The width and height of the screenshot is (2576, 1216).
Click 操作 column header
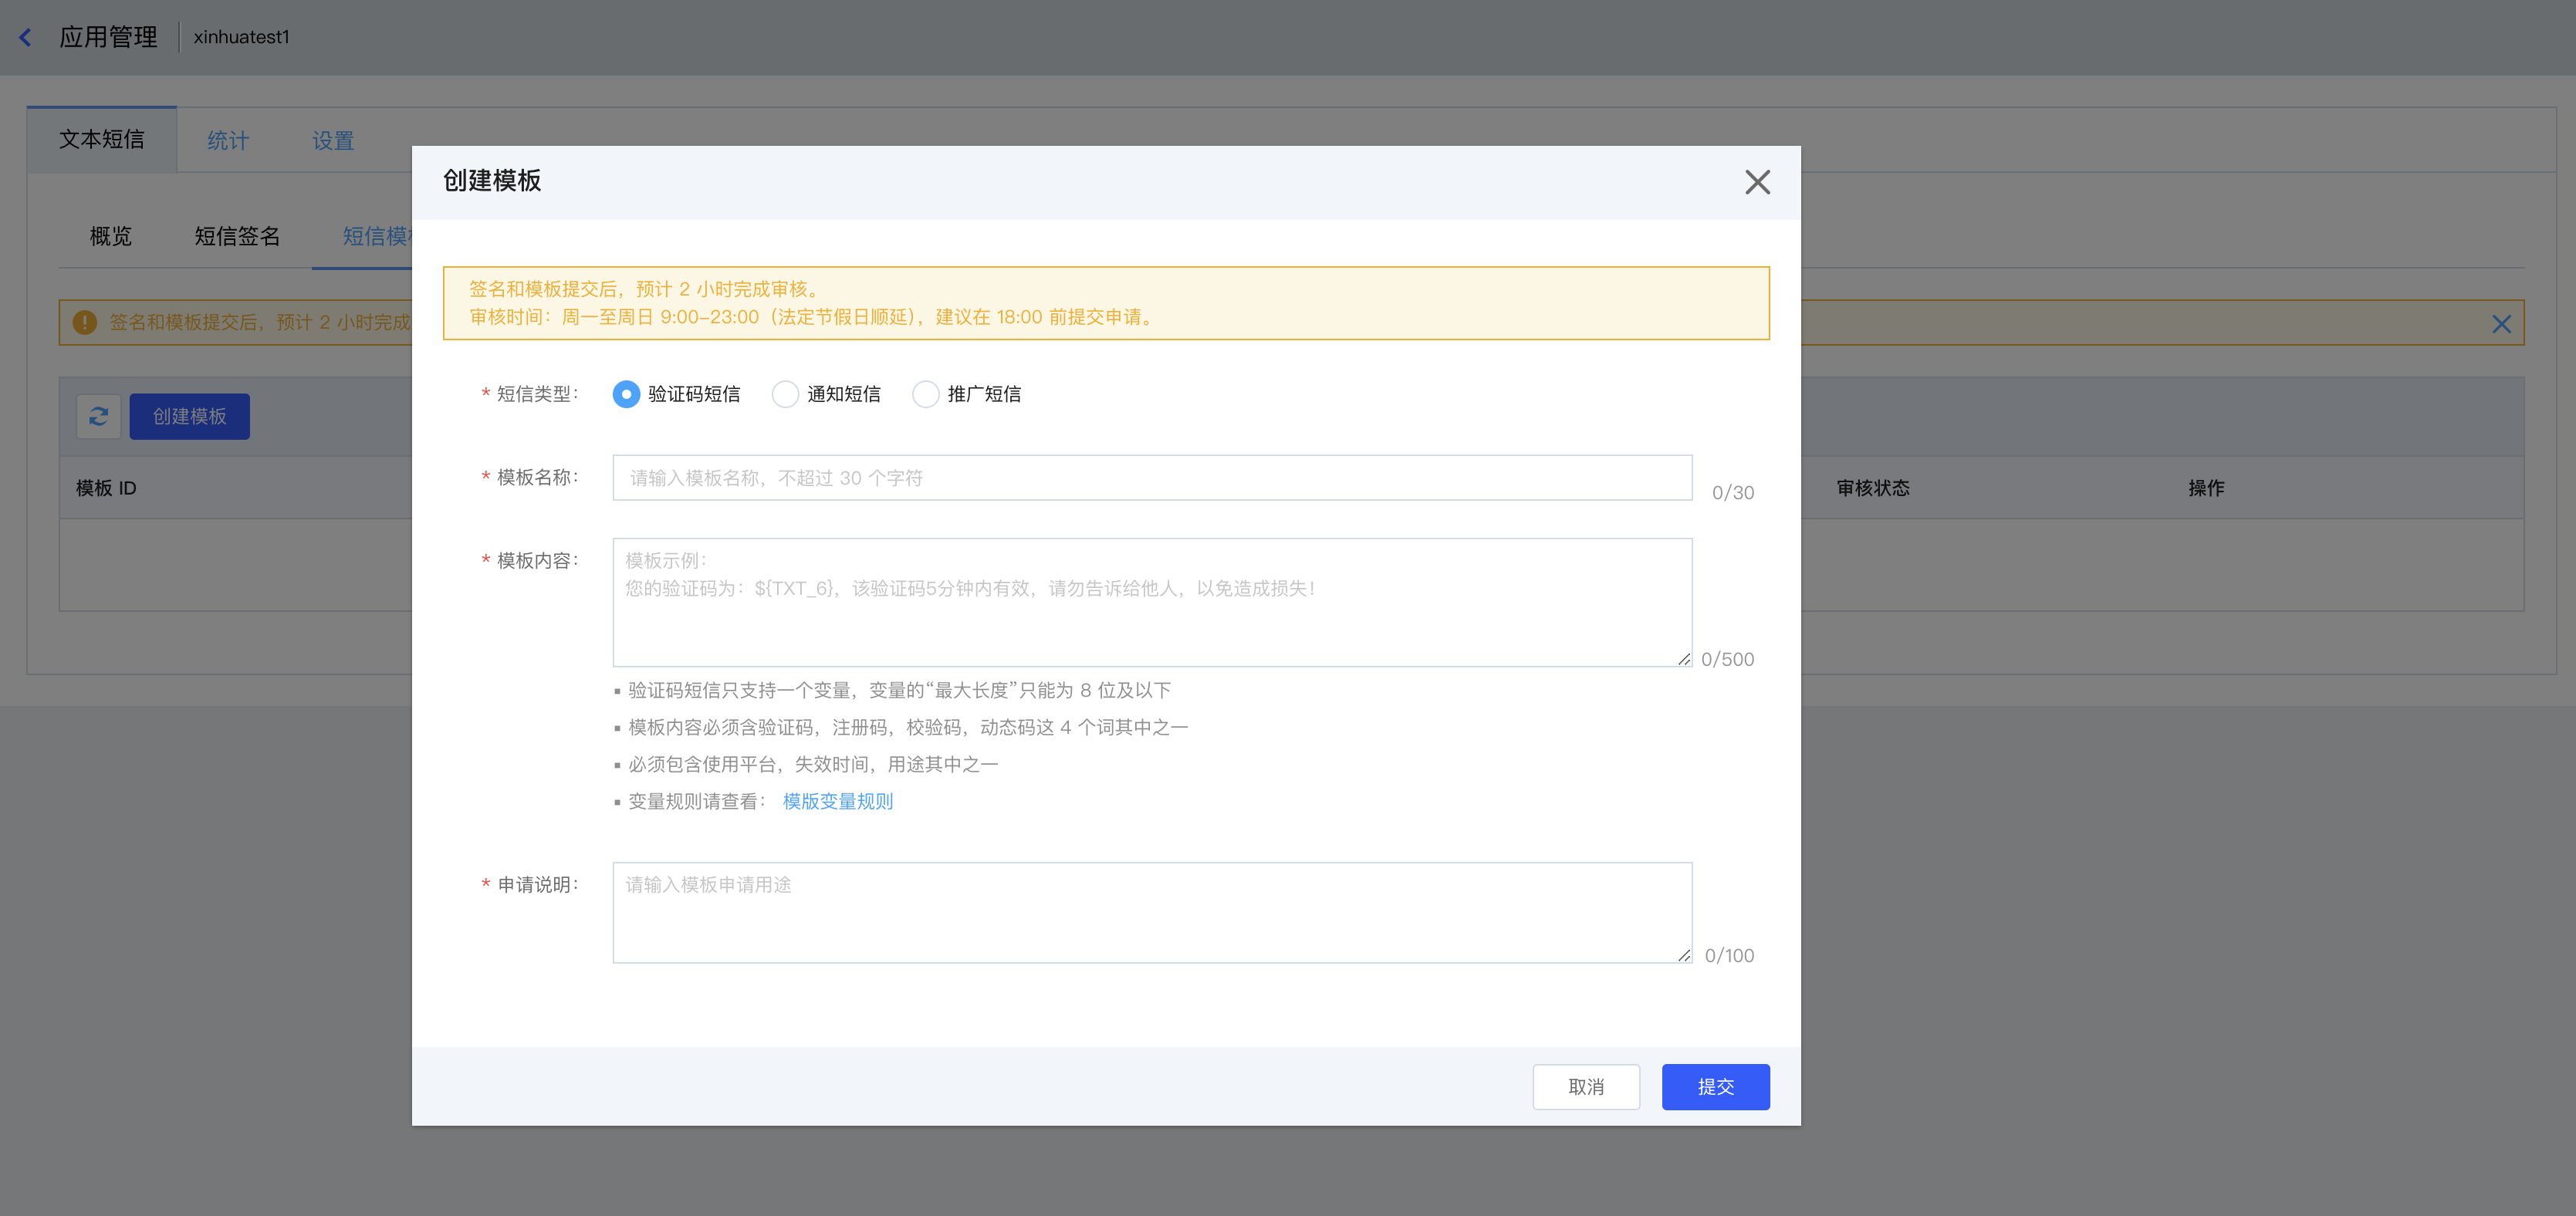pyautogui.click(x=2206, y=488)
